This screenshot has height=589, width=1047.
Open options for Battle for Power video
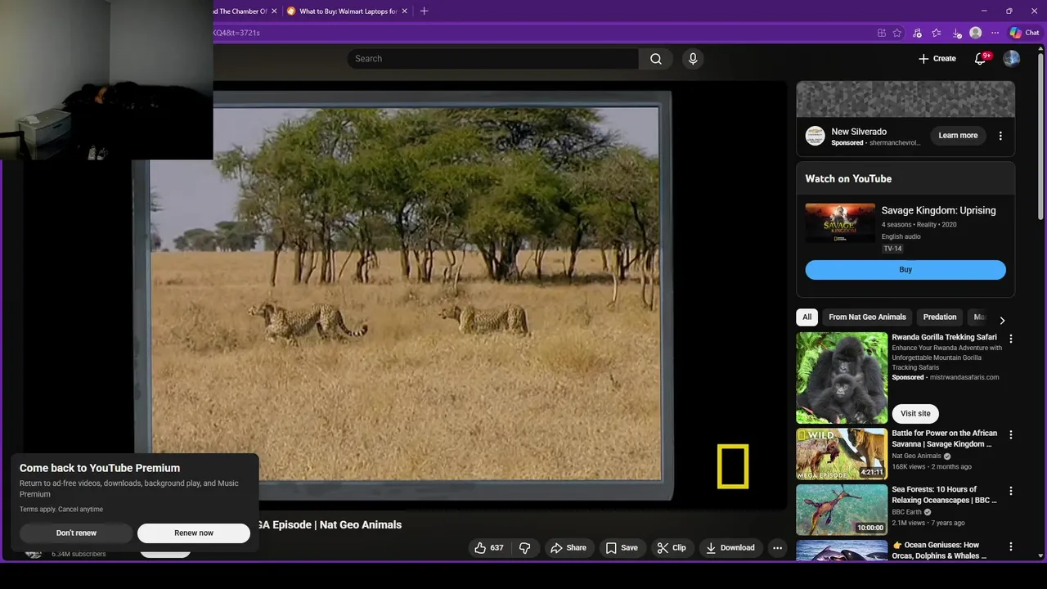tap(1011, 435)
